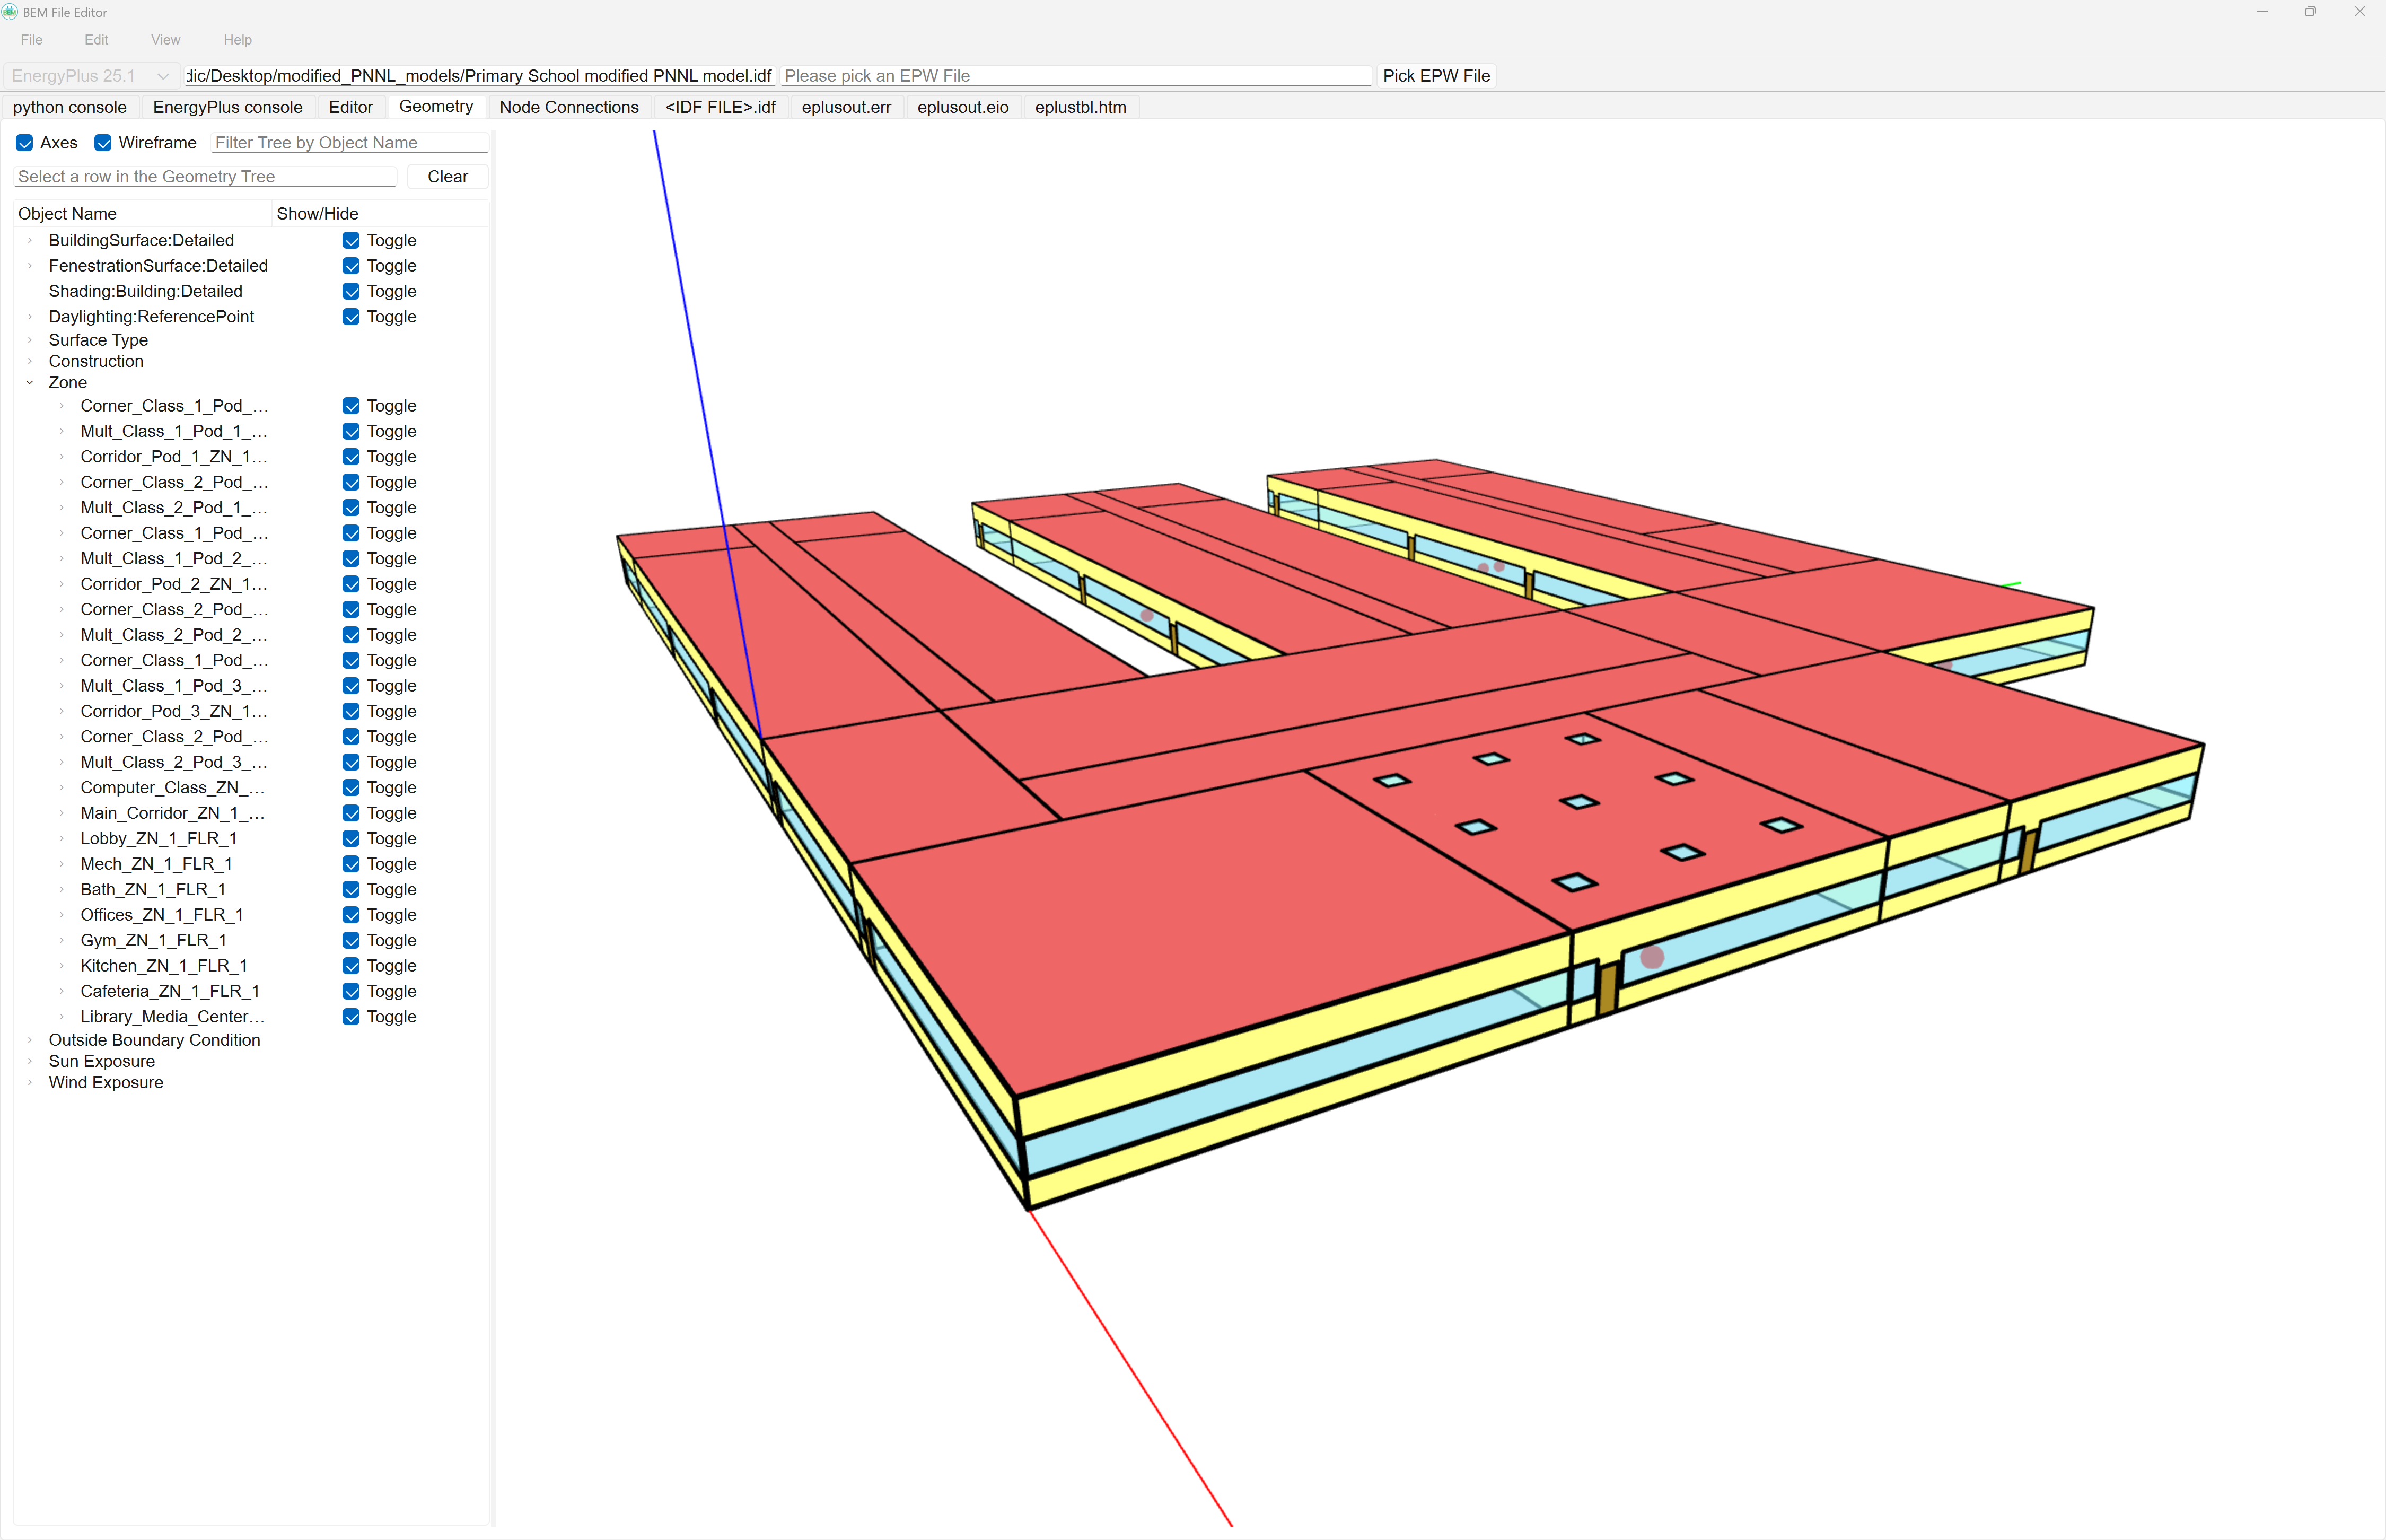This screenshot has width=2386, height=1540.
Task: Toggle Kitchen_ZN_1_FLR_1 zone visibility
Action: point(351,966)
